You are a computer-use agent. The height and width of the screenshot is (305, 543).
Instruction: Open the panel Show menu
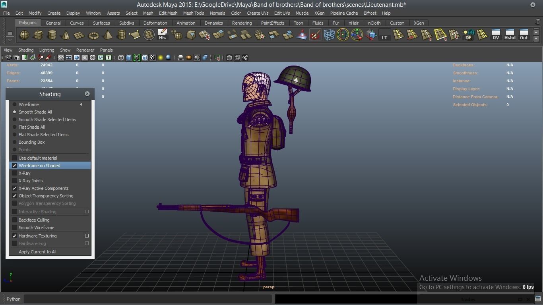click(65, 50)
